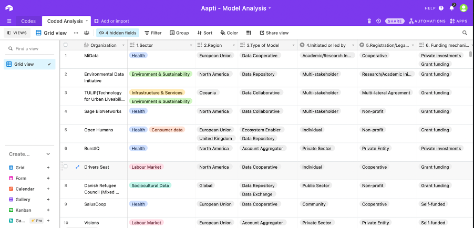Viewport: 474px width, 228px height.
Task: Click Add or import table
Action: click(111, 21)
